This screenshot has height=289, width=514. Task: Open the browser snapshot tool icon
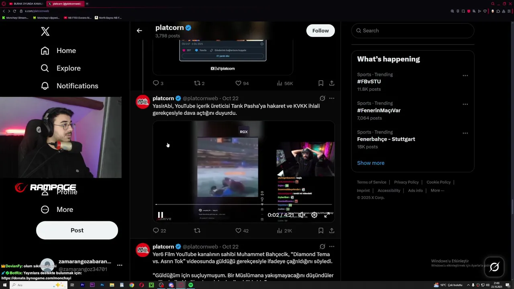click(x=463, y=11)
